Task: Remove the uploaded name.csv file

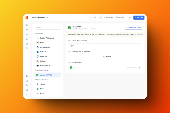Action: coord(139,68)
